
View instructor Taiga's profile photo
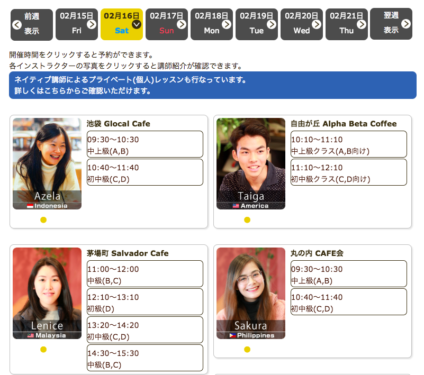coord(250,163)
